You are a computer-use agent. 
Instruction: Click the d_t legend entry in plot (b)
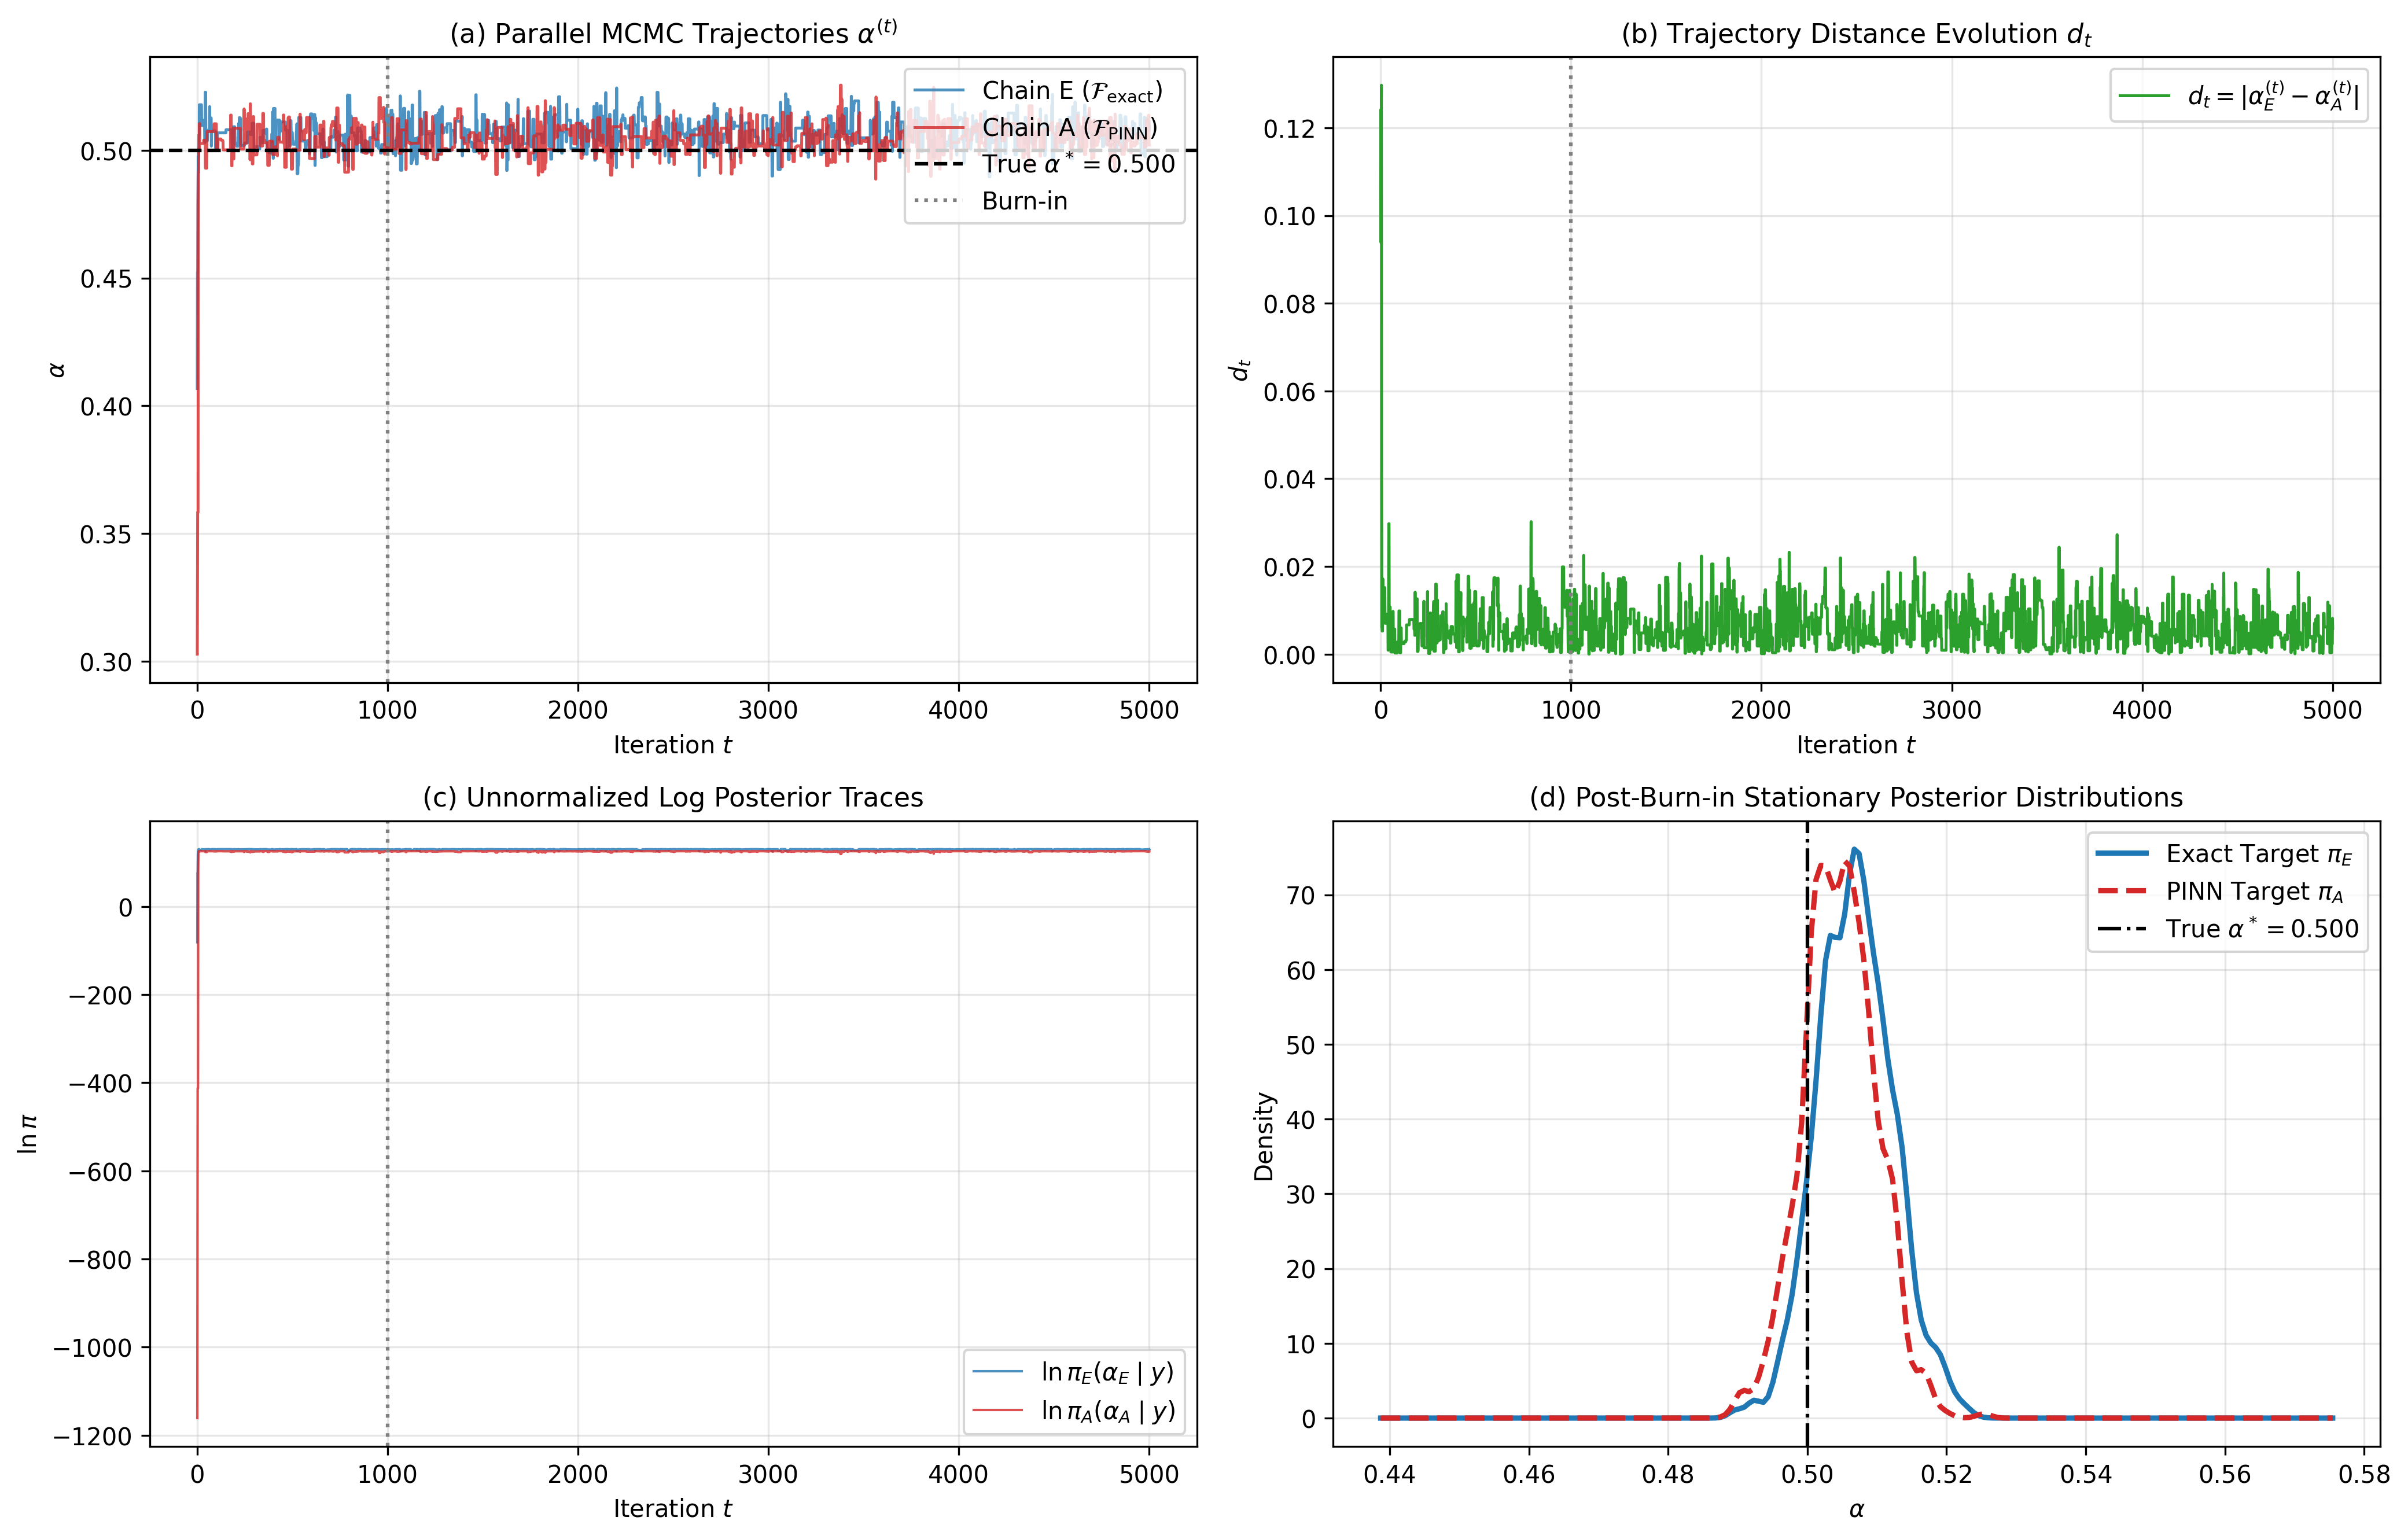(x=2239, y=96)
